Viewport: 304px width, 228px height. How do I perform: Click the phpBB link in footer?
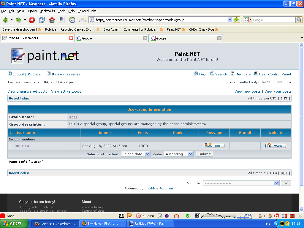point(150,188)
